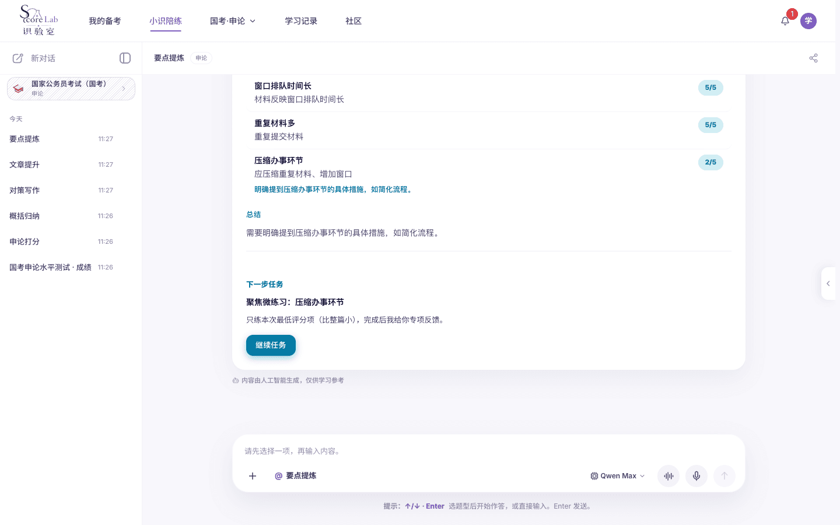Click the share icon in header
Viewport: 840px width, 525px height.
813,58
